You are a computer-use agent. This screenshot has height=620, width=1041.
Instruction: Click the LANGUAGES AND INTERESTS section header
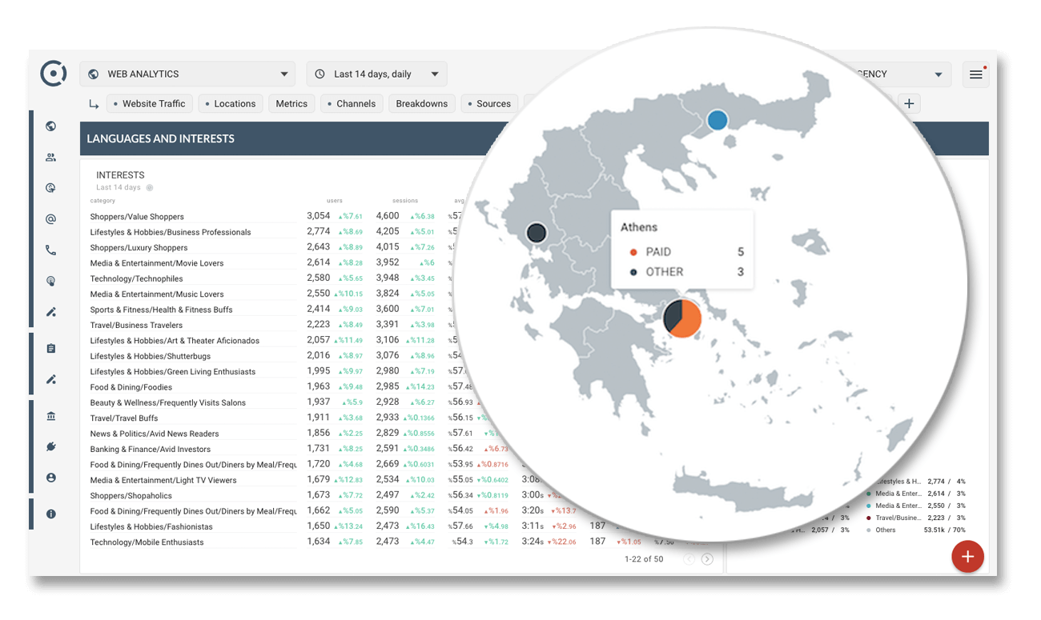coord(160,138)
